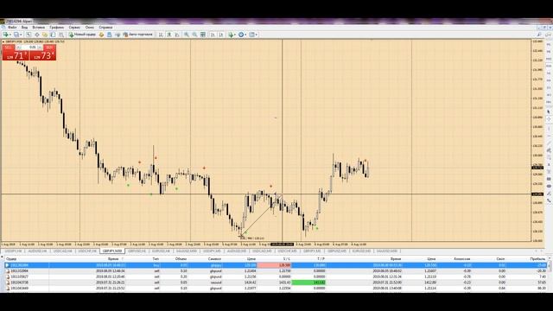Expand the Profiles dropdown arrow
553x311 pixels.
pyautogui.click(x=21, y=35)
